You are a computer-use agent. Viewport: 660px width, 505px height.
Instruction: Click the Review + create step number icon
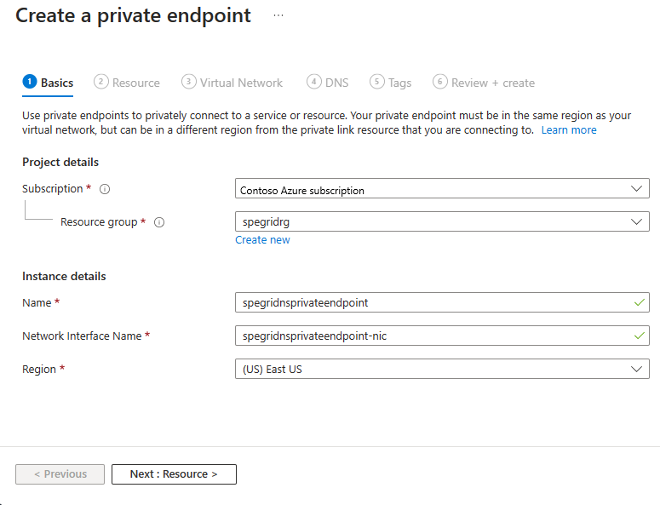click(440, 82)
